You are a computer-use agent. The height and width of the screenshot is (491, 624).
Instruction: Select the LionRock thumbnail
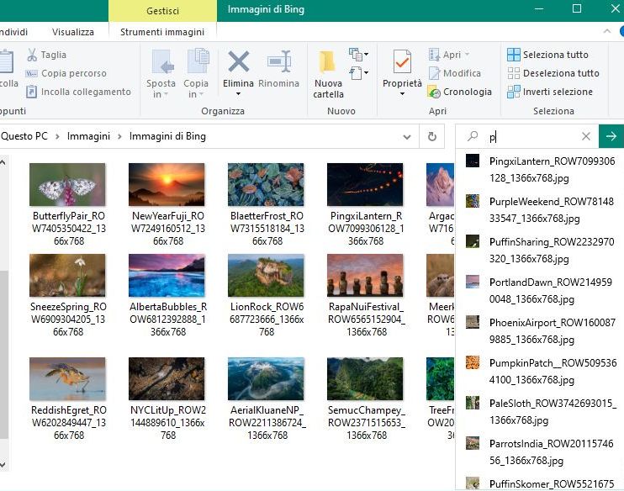tap(266, 275)
